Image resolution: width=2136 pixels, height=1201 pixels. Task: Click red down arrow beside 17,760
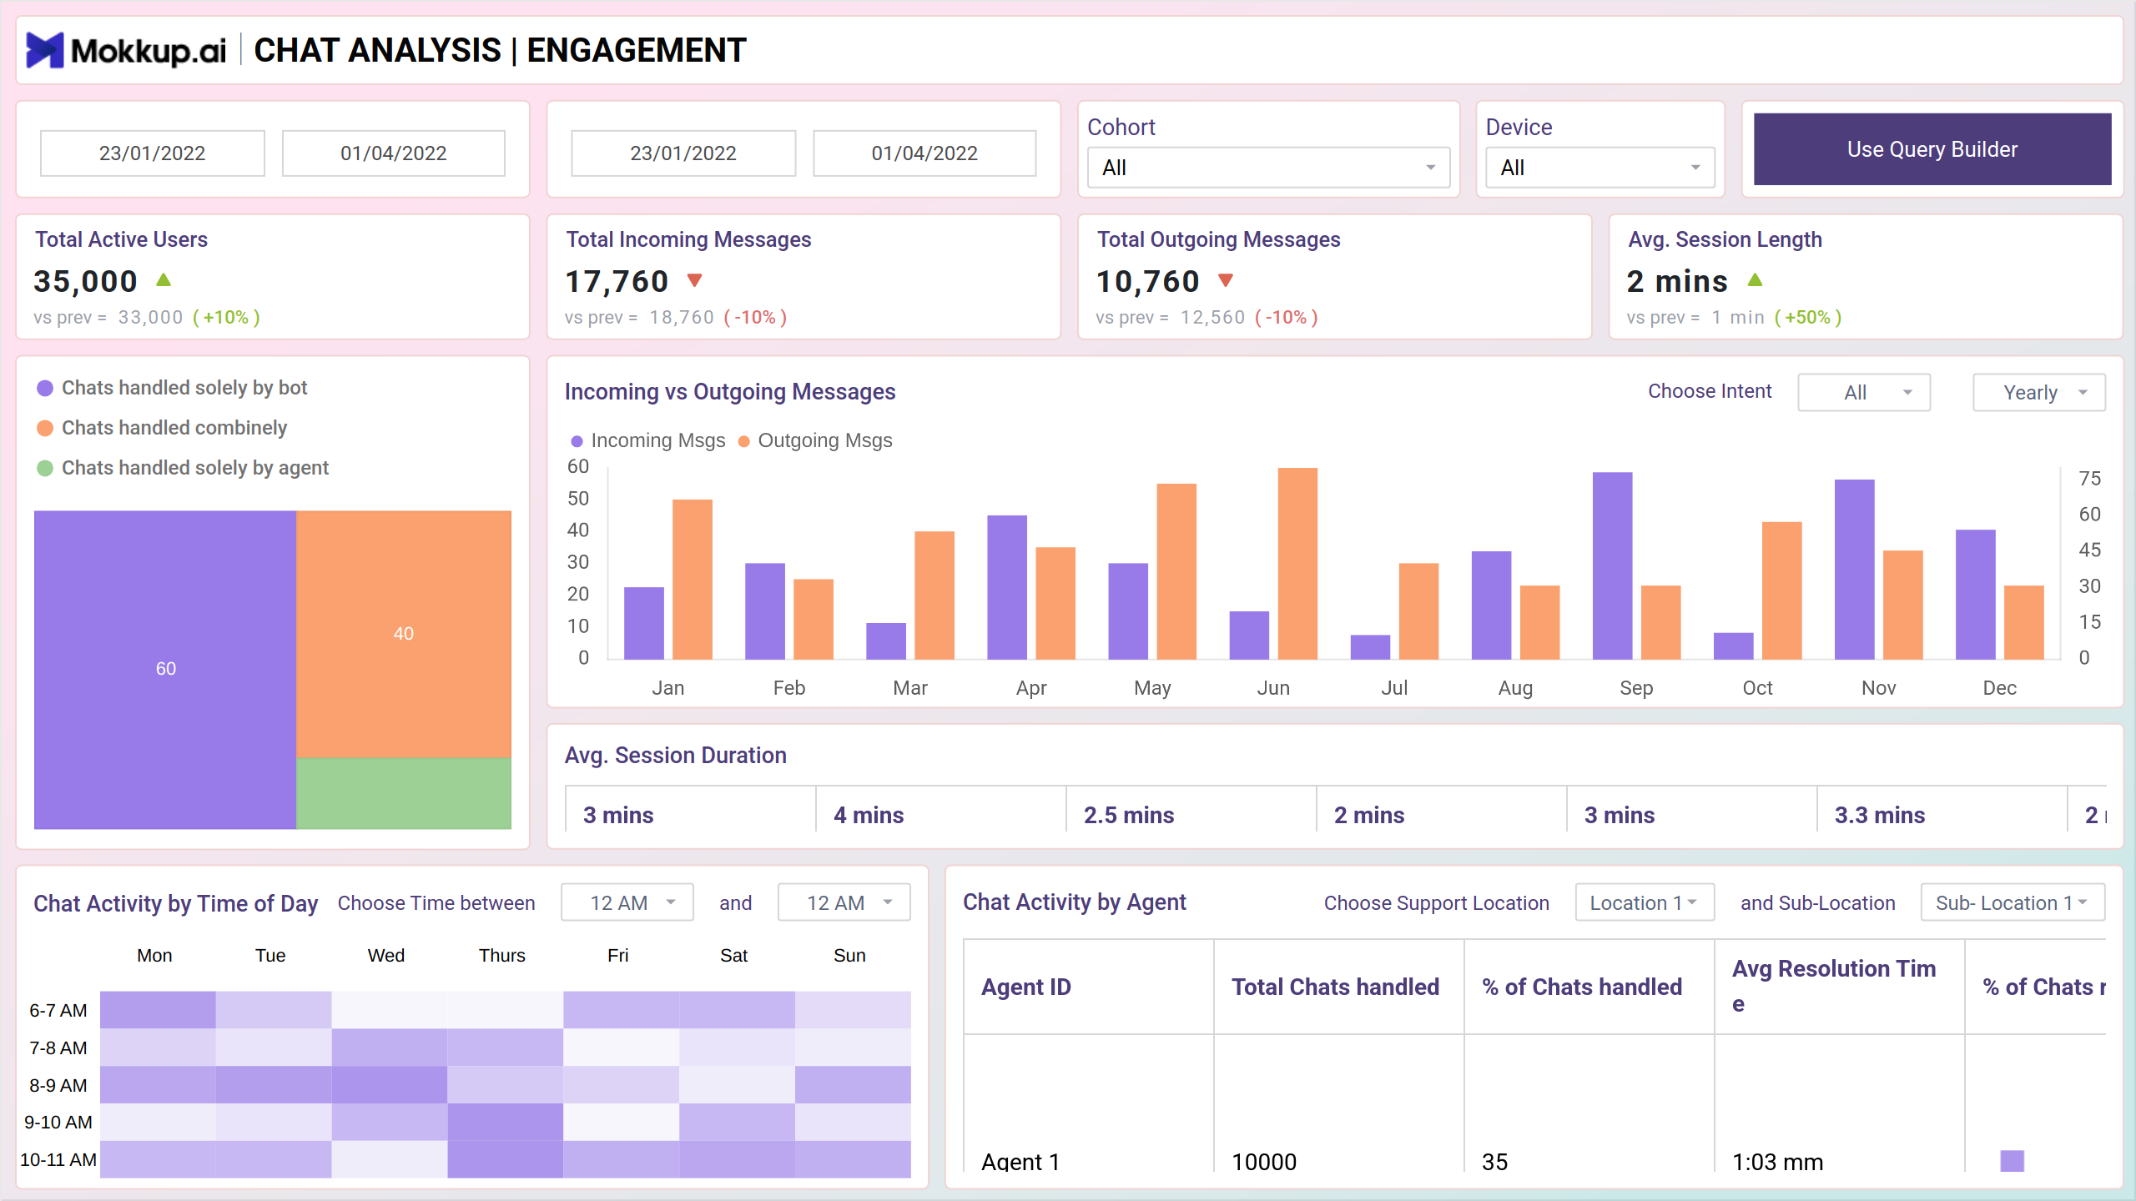[x=694, y=280]
